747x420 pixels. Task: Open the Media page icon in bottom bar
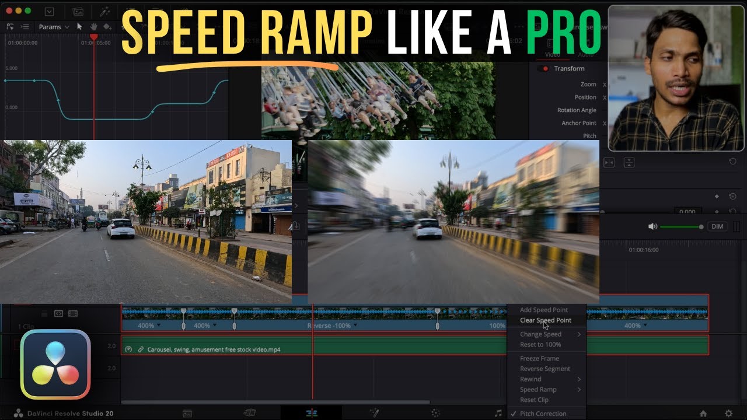coord(187,413)
